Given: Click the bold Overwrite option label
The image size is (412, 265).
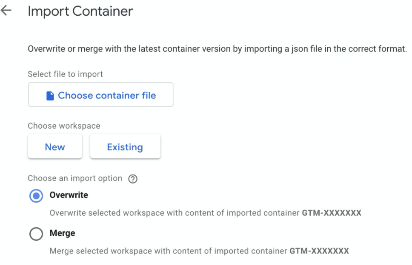Looking at the screenshot, I should [69, 195].
